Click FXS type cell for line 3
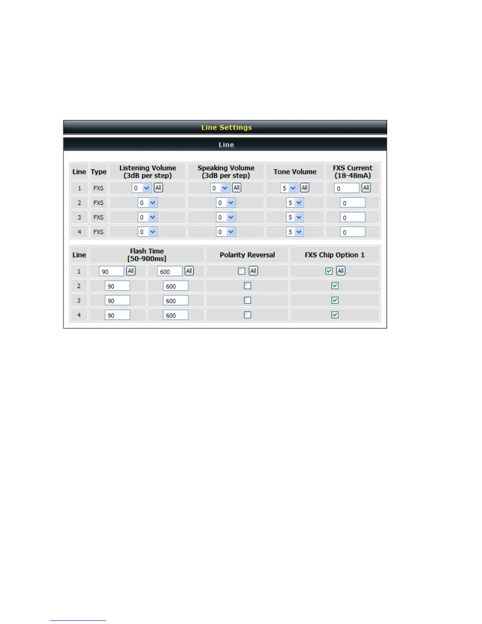The width and height of the screenshot is (482, 624). point(98,217)
